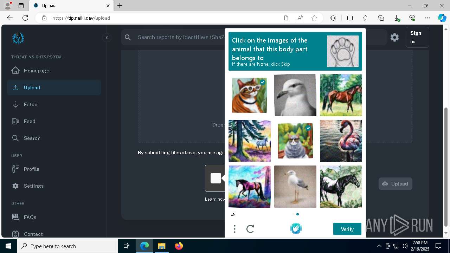
Task: Go to the first captcha page dot
Action: tap(293, 214)
